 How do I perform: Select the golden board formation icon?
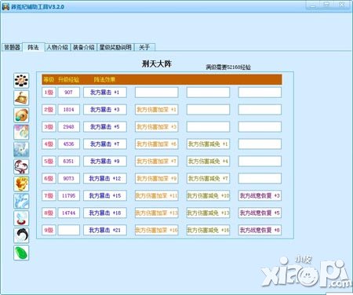tap(21, 98)
